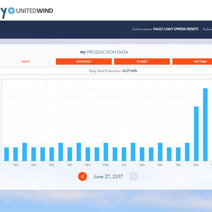Click the 6am production bar
This screenshot has width=212, height=212.
[x=61, y=152]
